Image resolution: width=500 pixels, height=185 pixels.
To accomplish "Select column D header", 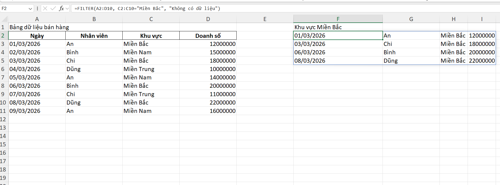I will coord(208,19).
